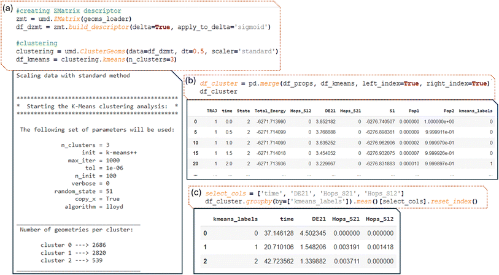
Task: Click the 'cluster 1 ---> 2820' output line
Action: point(73,253)
